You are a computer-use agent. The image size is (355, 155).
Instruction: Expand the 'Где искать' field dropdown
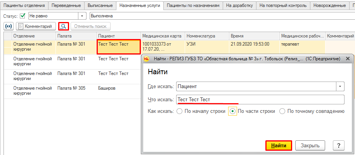point(340,86)
